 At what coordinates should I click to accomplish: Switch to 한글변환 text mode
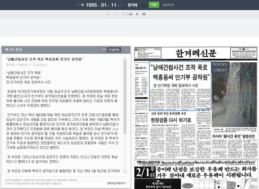tap(114, 50)
